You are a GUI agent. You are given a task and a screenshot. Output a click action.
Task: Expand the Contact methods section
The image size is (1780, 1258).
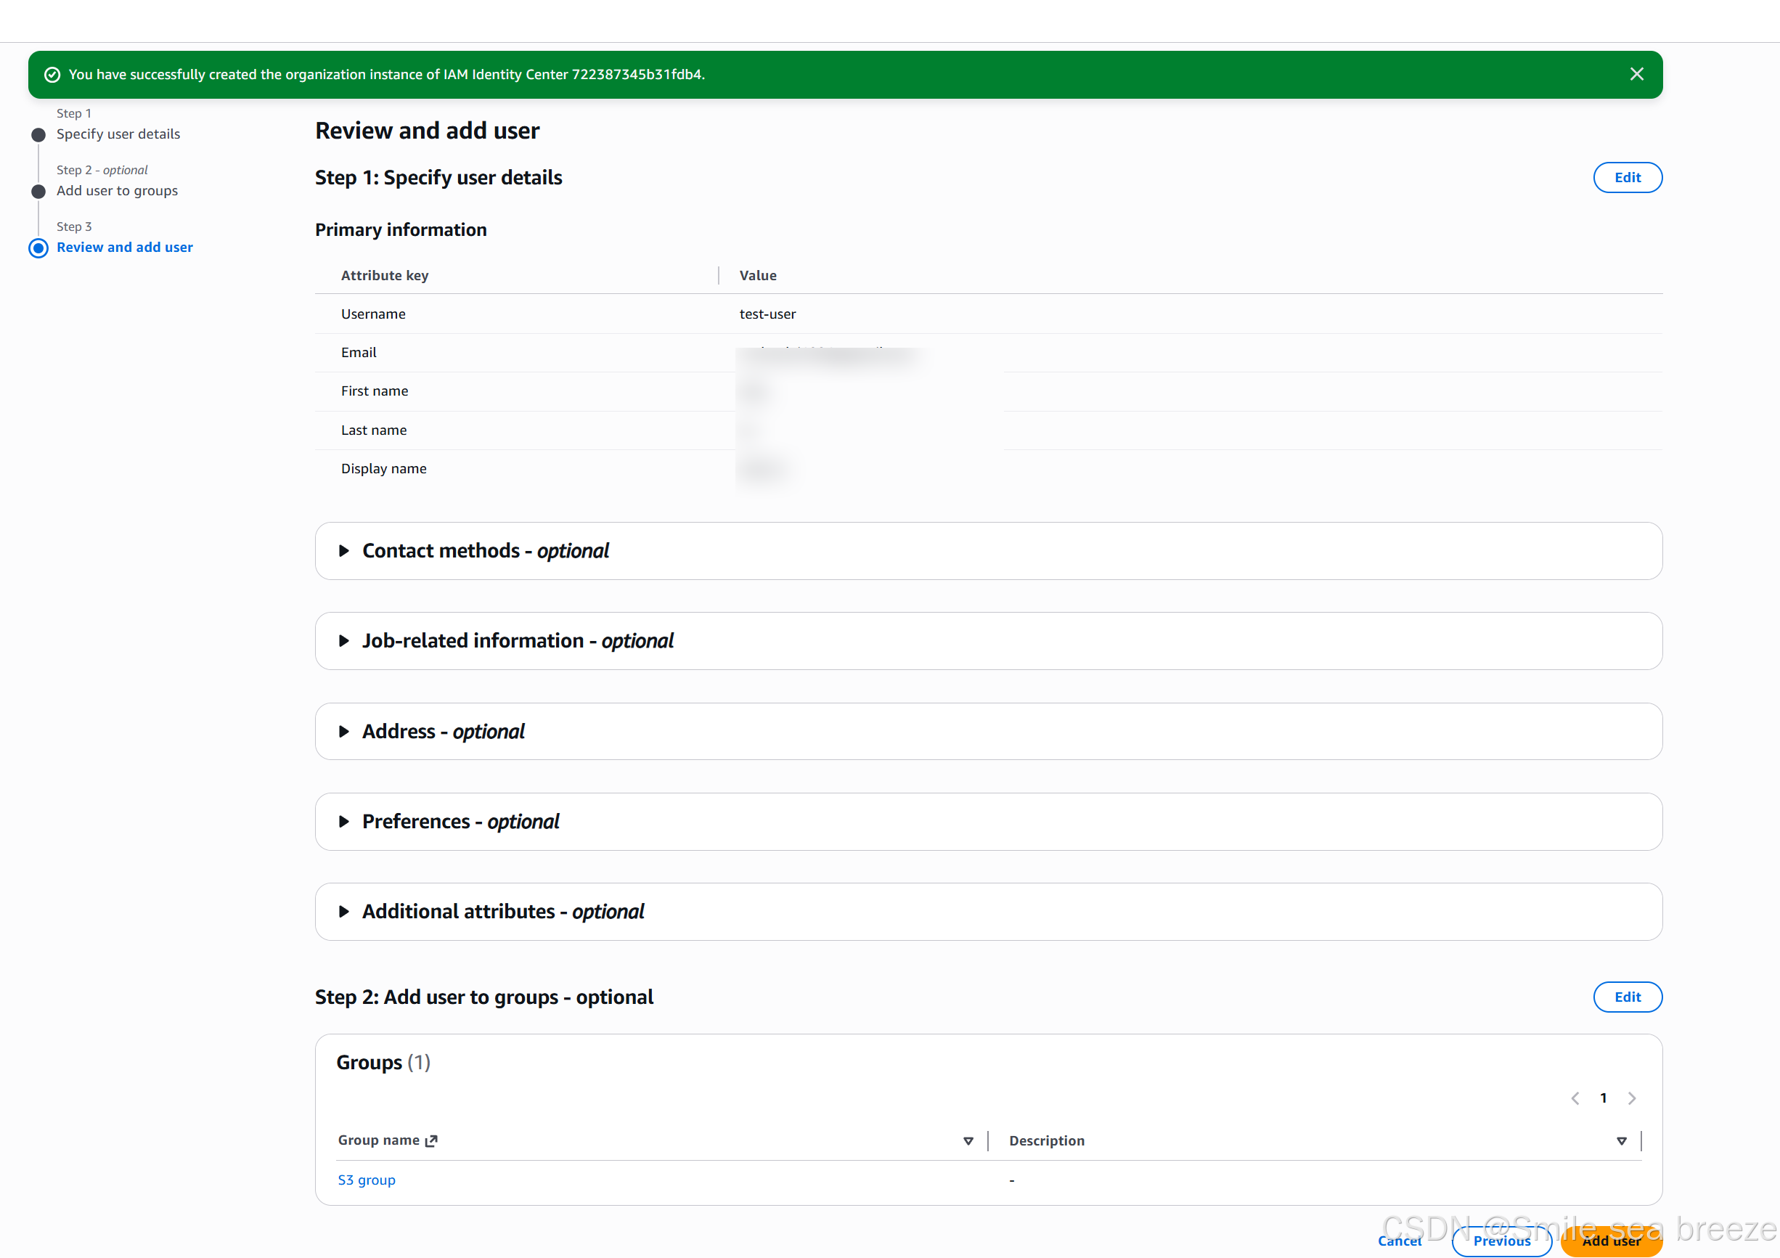pos(345,551)
